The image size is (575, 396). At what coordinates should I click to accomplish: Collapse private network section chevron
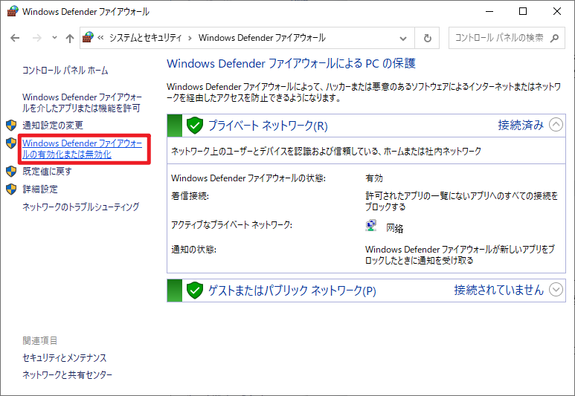tap(556, 125)
